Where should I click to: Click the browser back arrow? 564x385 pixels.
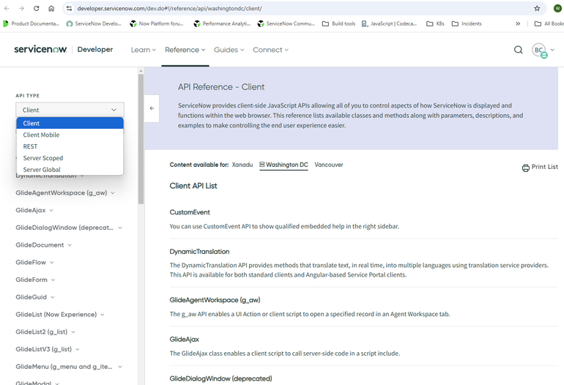tap(7, 8)
